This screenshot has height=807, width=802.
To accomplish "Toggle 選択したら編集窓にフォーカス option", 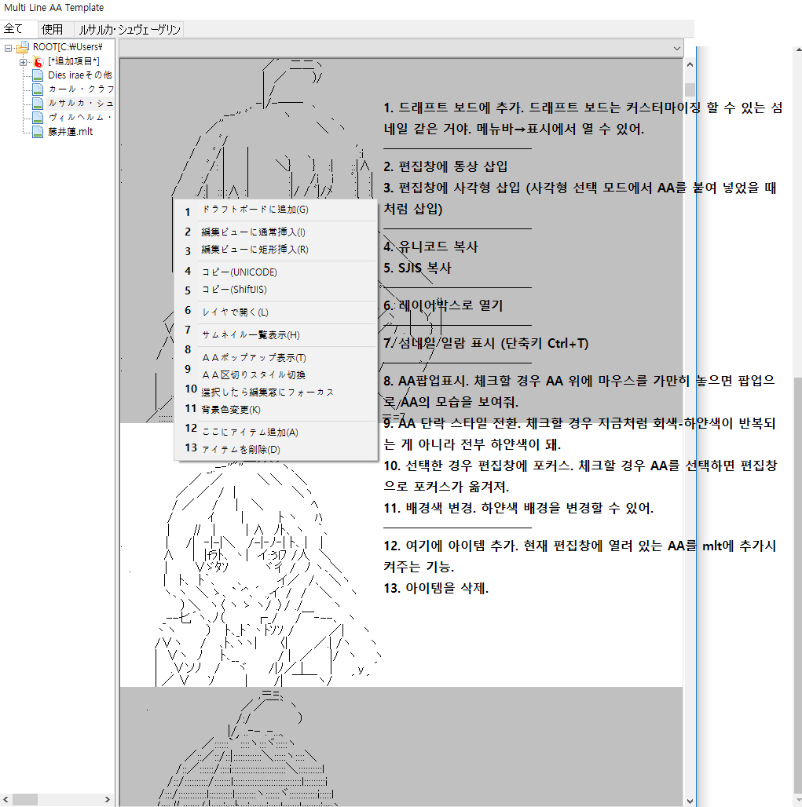I will click(267, 392).
